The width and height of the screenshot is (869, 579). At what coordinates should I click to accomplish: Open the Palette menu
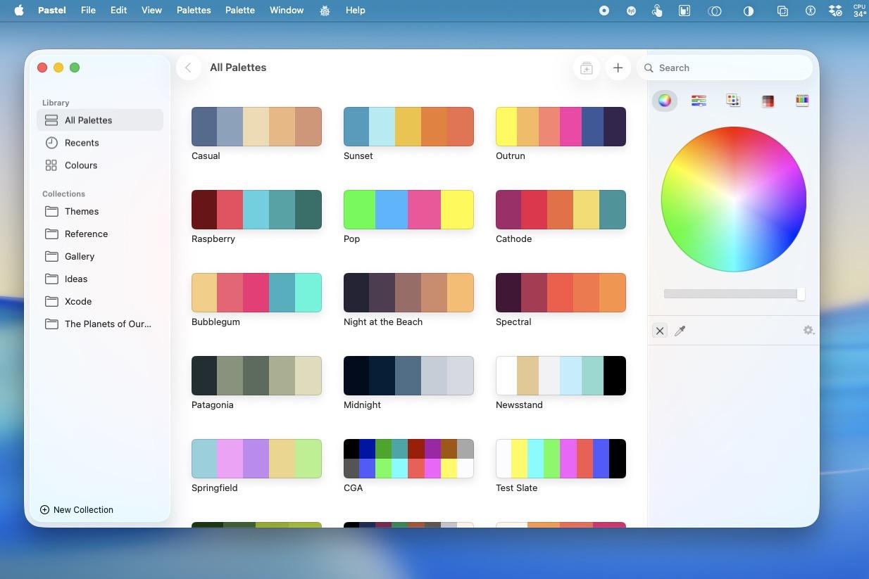coord(240,11)
